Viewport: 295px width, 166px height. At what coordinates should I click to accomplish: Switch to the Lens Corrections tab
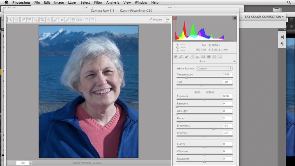[203, 56]
